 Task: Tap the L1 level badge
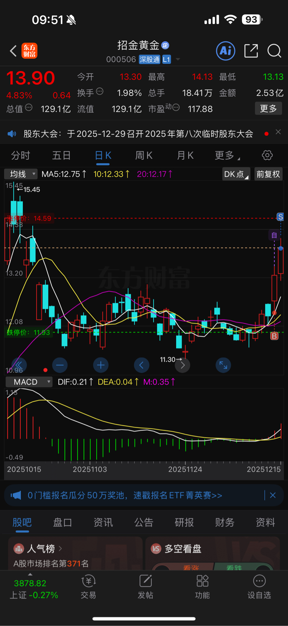[x=166, y=59]
